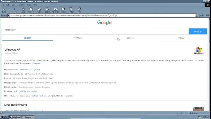Viewport: 211px width, 119px height.
Task: Open the Tools menu
Action: 29,5
